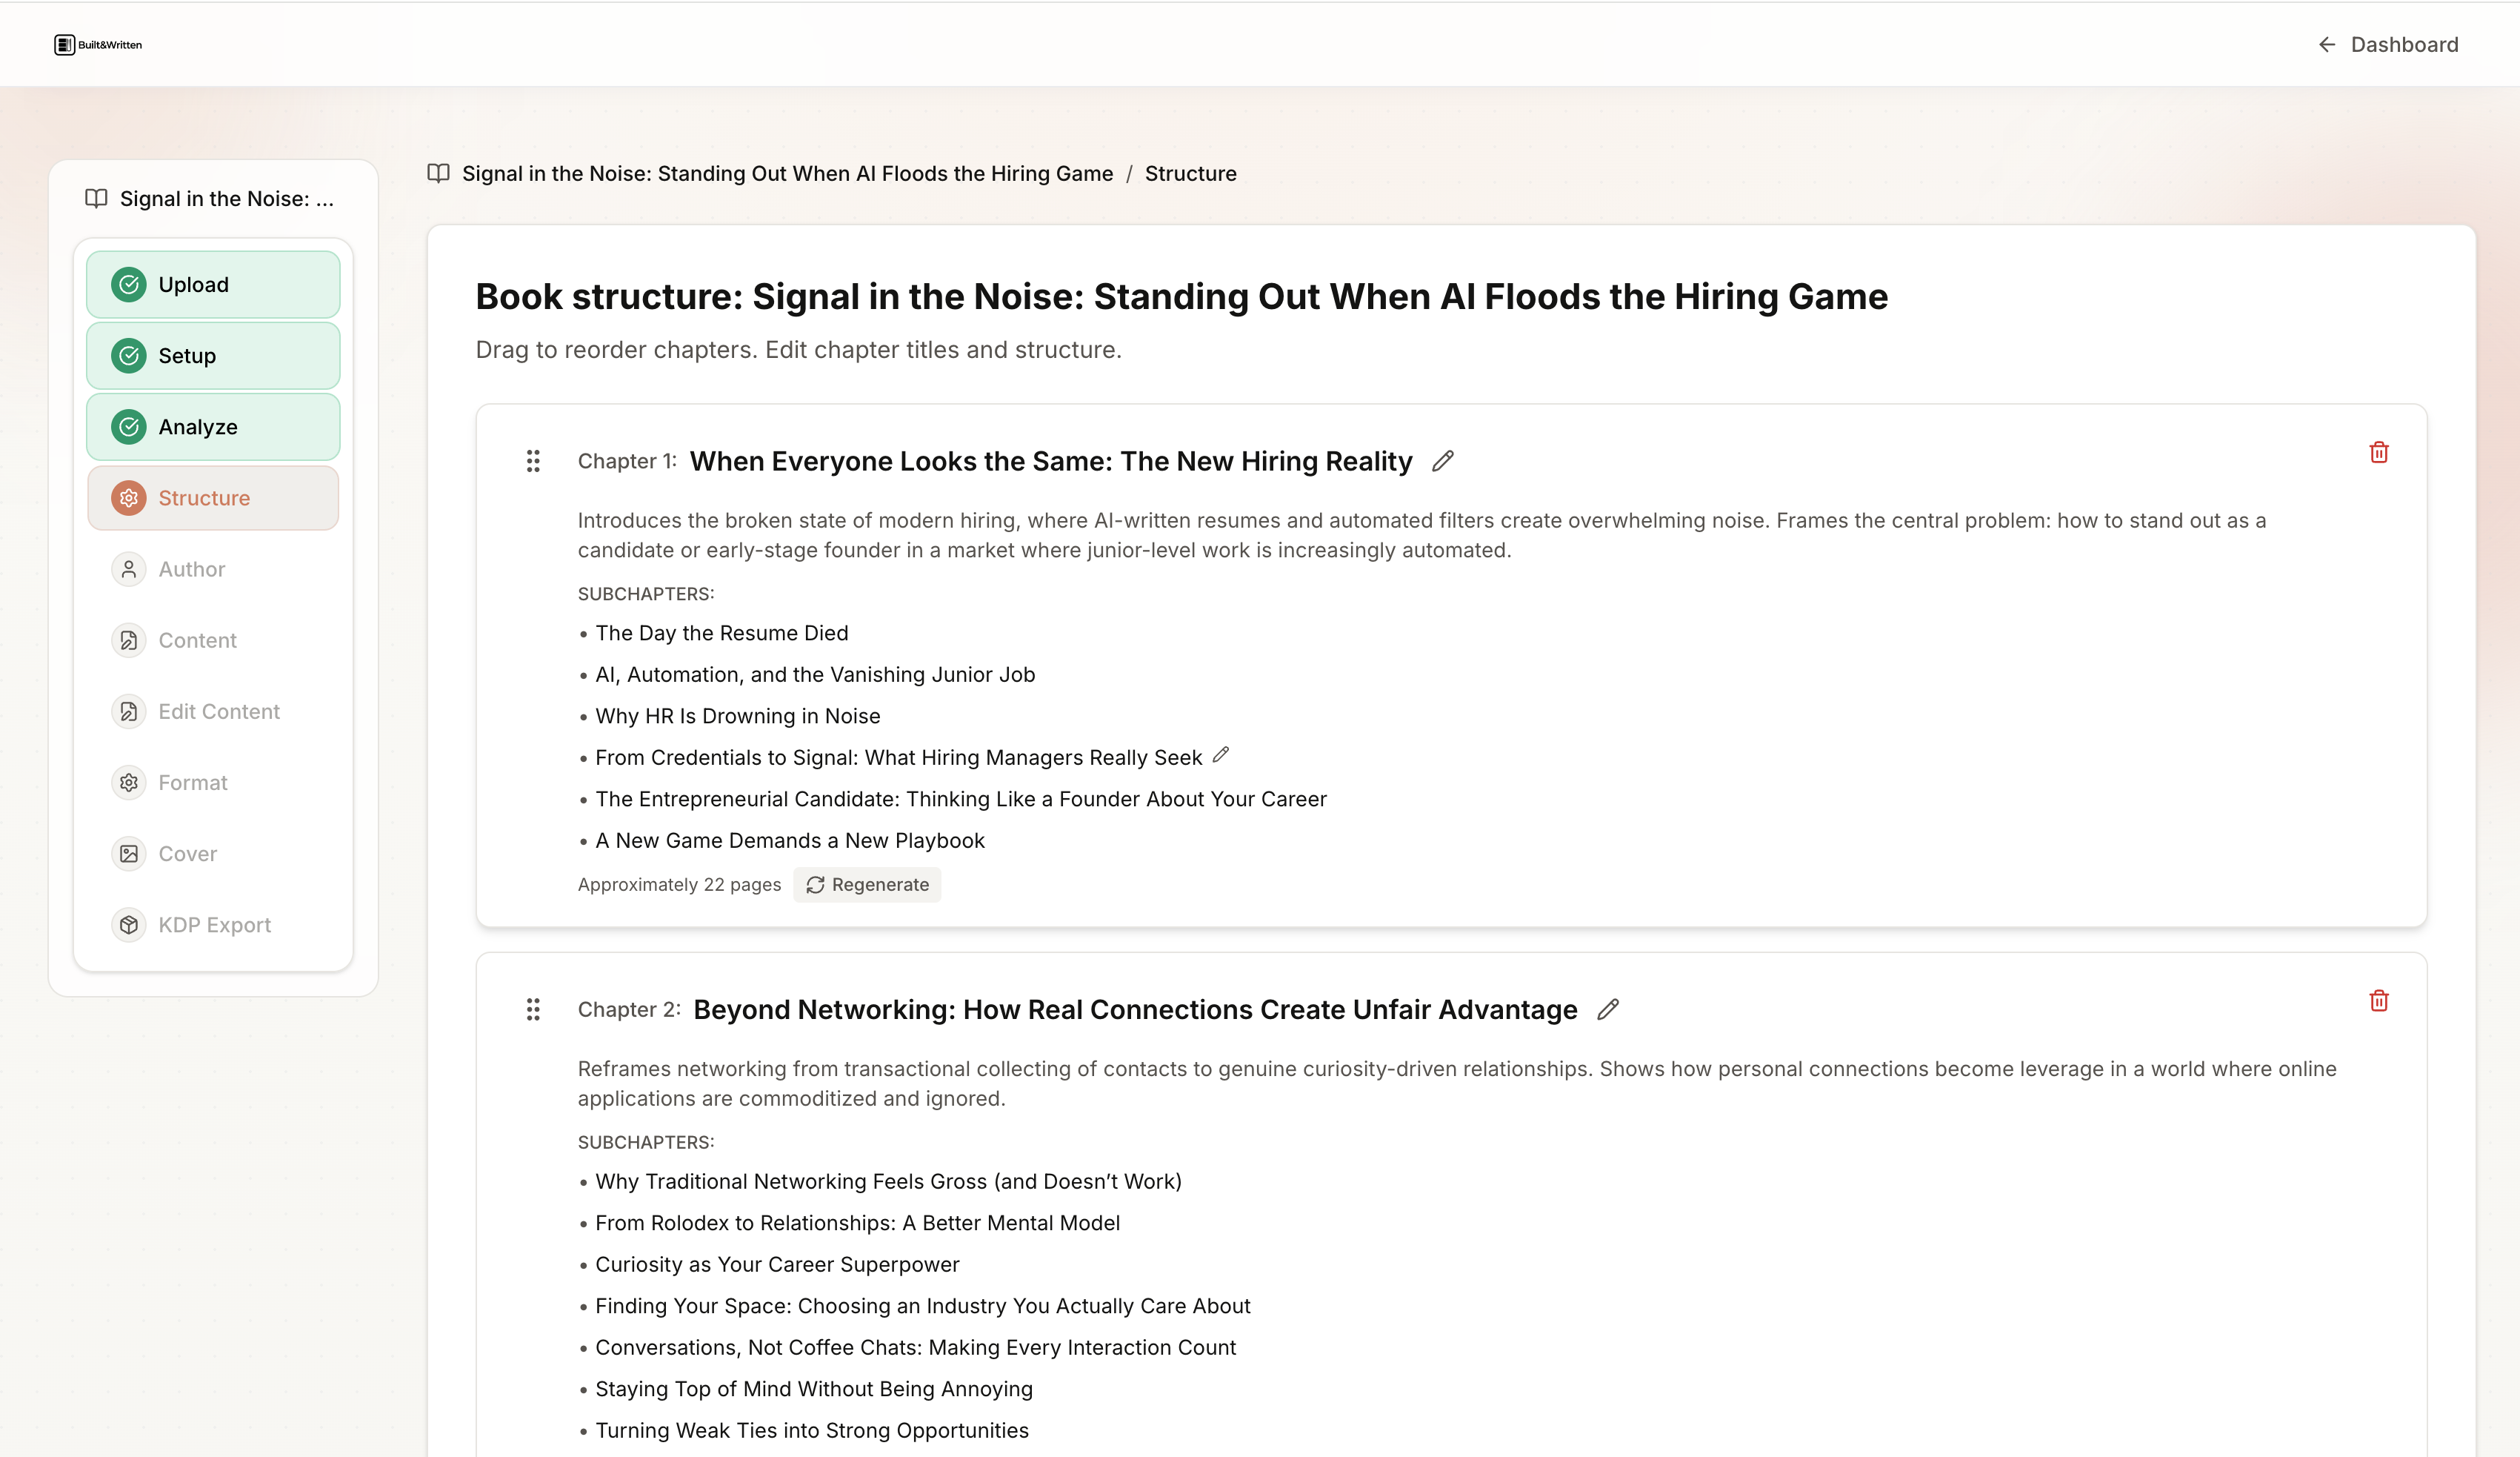Click the Built&Written logo
Image resolution: width=2520 pixels, height=1457 pixels.
(x=98, y=45)
